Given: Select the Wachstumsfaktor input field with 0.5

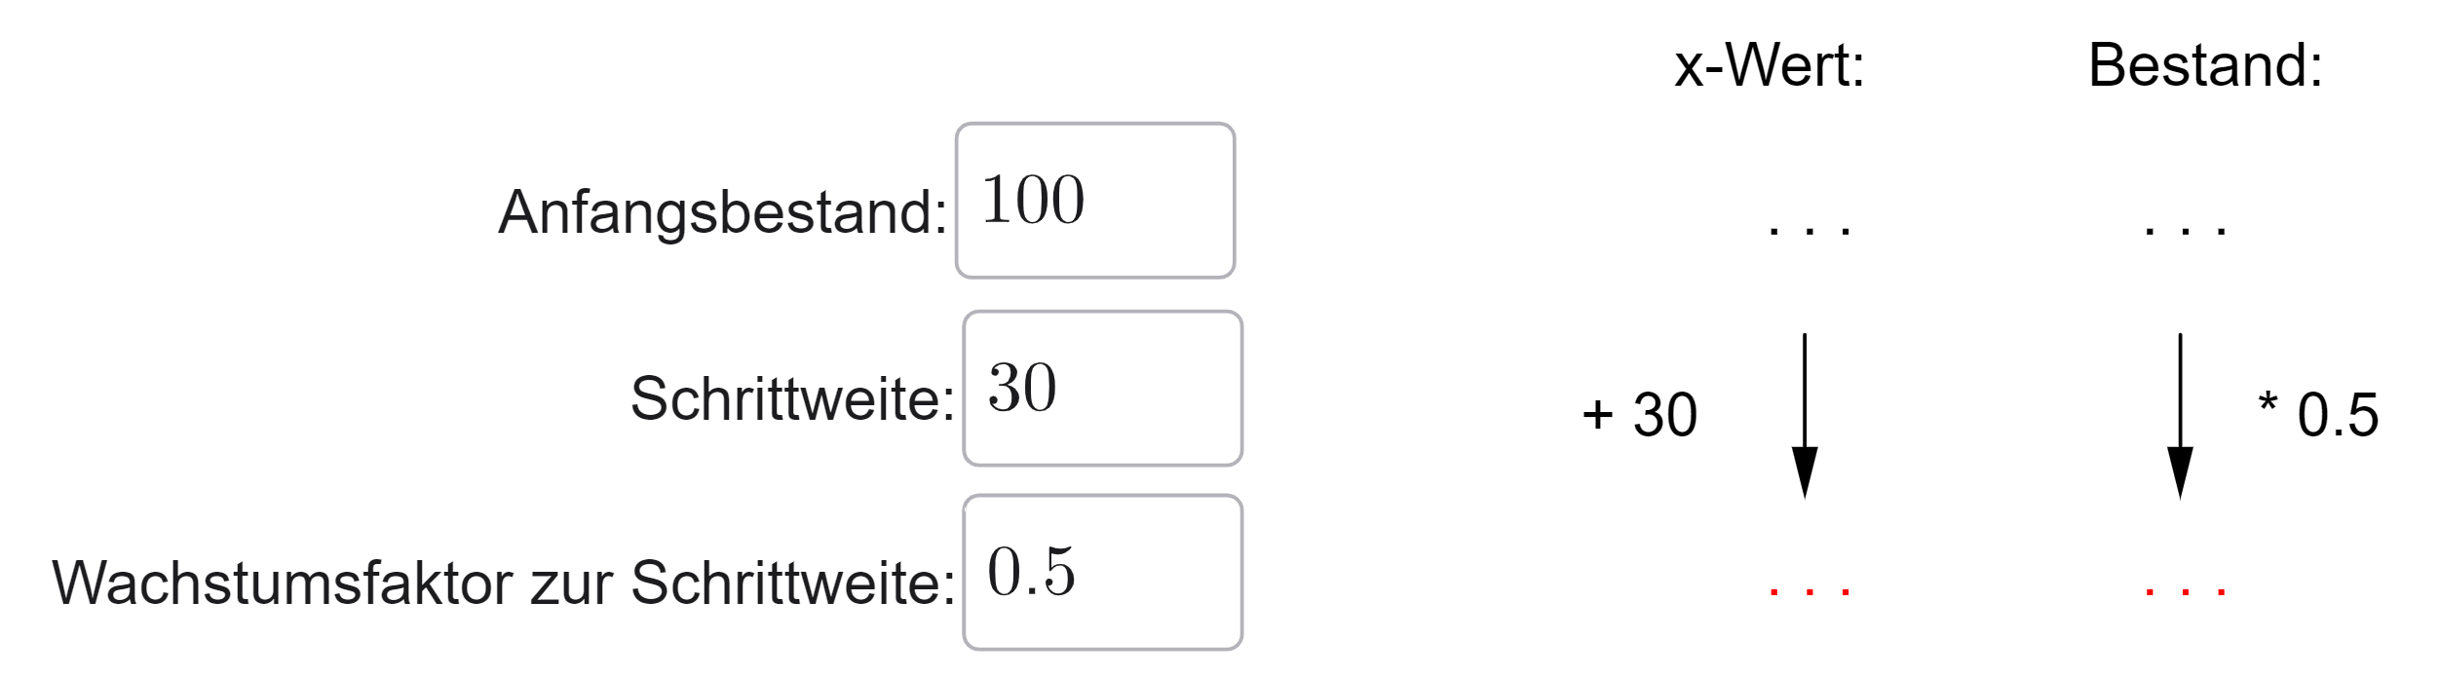Looking at the screenshot, I should coord(1103,573).
